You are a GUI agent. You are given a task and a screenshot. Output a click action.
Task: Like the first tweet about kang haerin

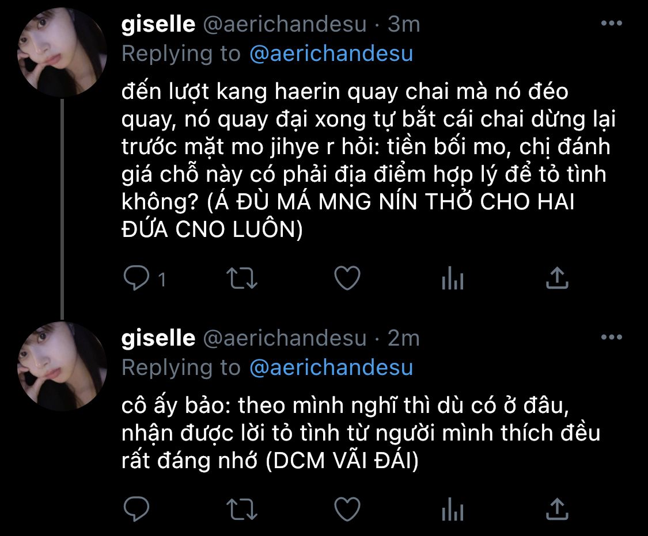(347, 278)
